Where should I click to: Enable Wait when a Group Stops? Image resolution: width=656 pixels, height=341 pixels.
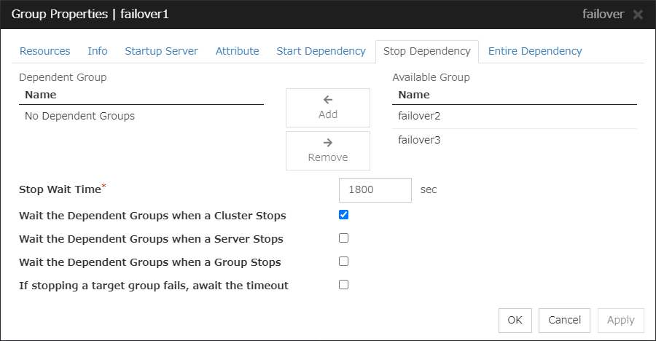pos(344,262)
